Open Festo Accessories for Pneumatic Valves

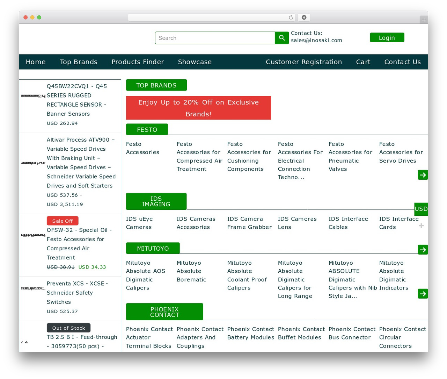[350, 156]
